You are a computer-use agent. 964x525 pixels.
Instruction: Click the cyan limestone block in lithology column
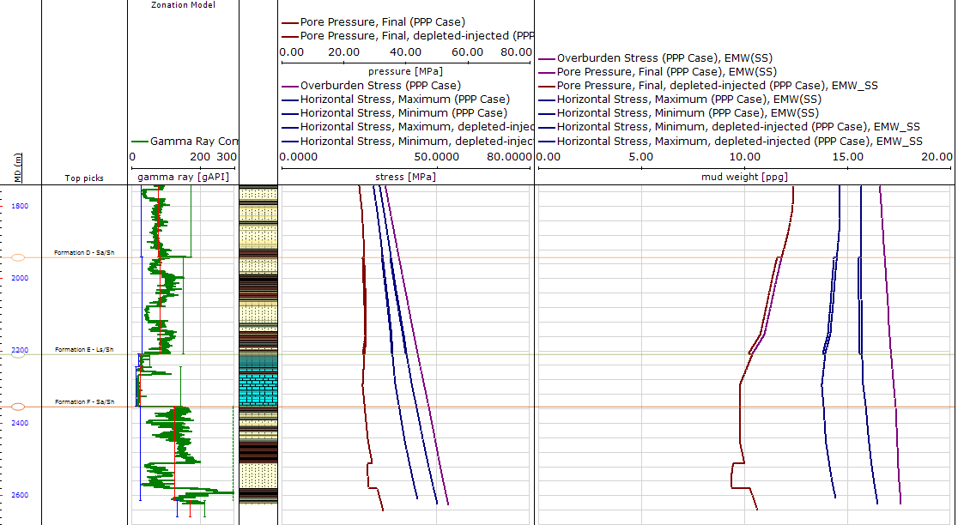pyautogui.click(x=258, y=388)
